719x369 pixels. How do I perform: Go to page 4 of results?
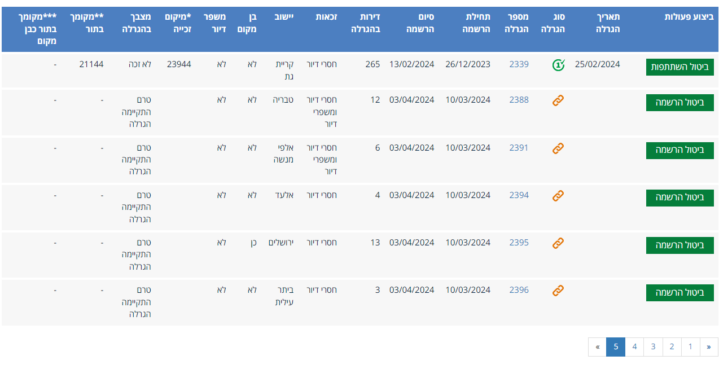(634, 347)
